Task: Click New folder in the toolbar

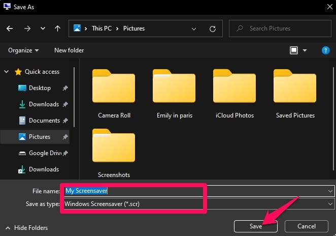Action: tap(69, 50)
